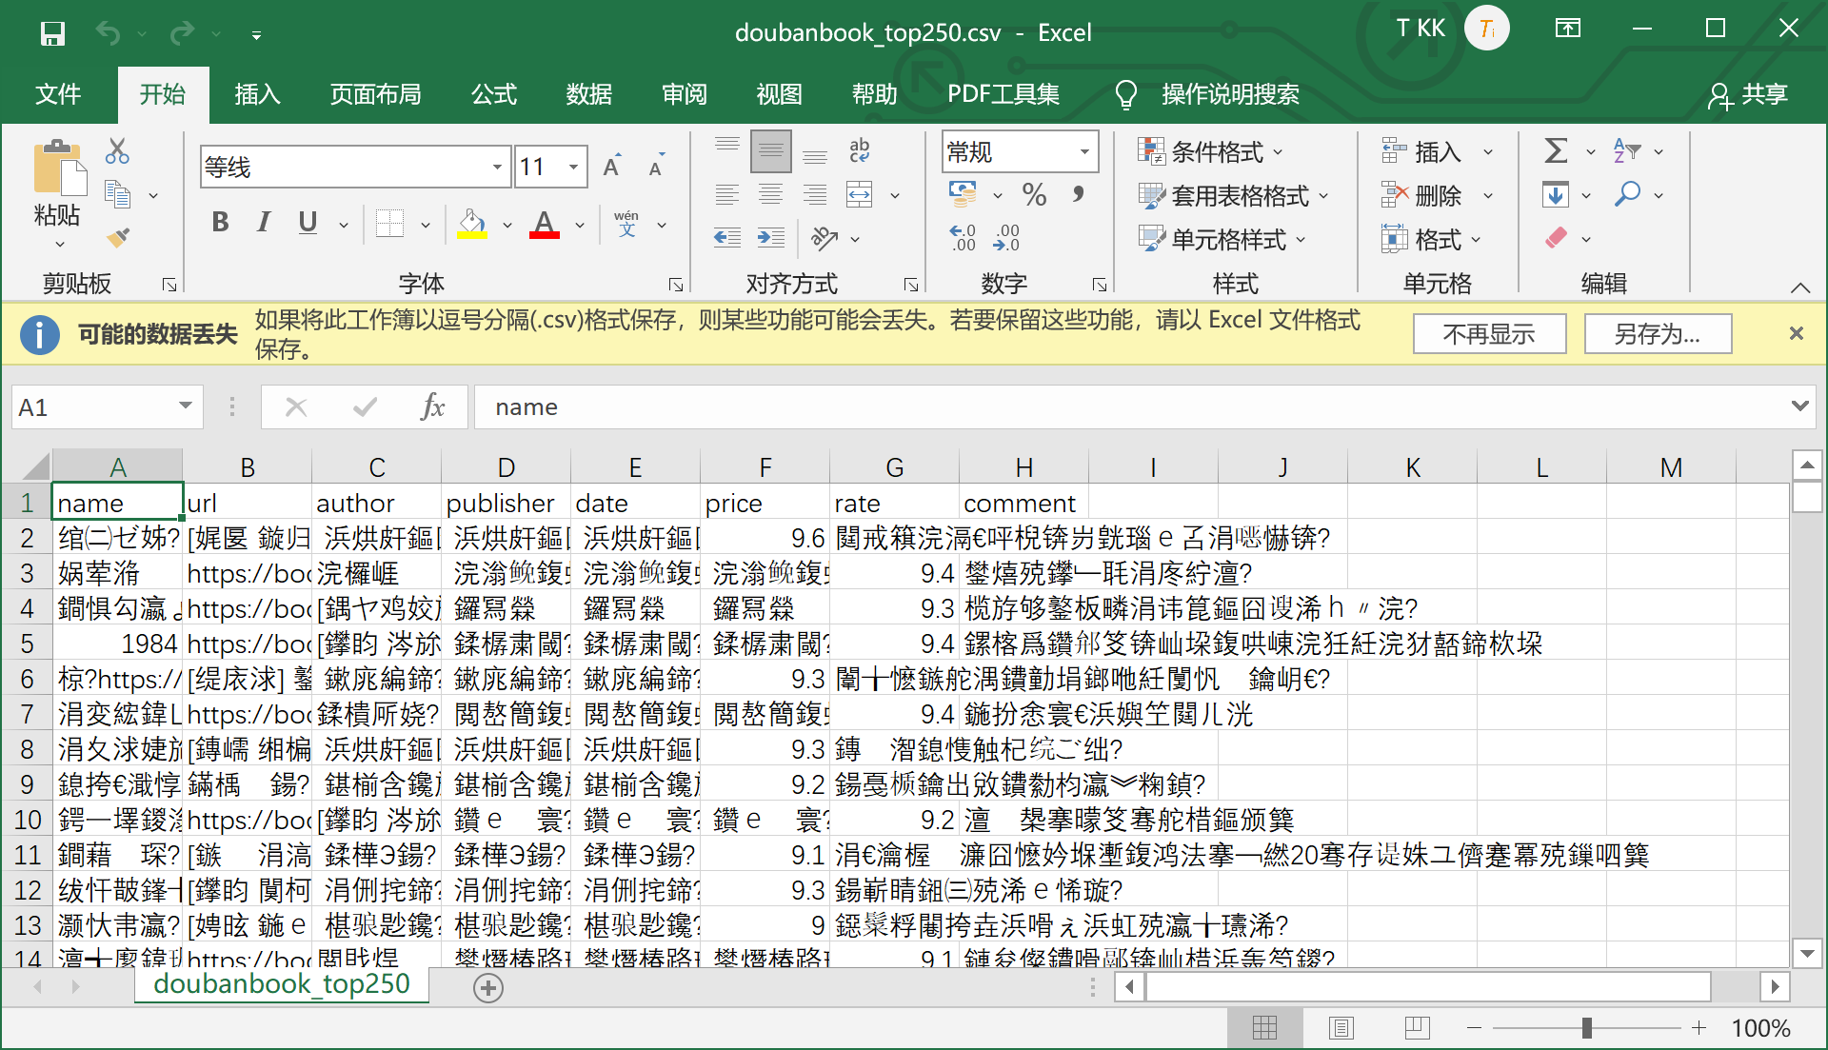
Task: Open the font name dropdown showing 等线
Action: [496, 168]
